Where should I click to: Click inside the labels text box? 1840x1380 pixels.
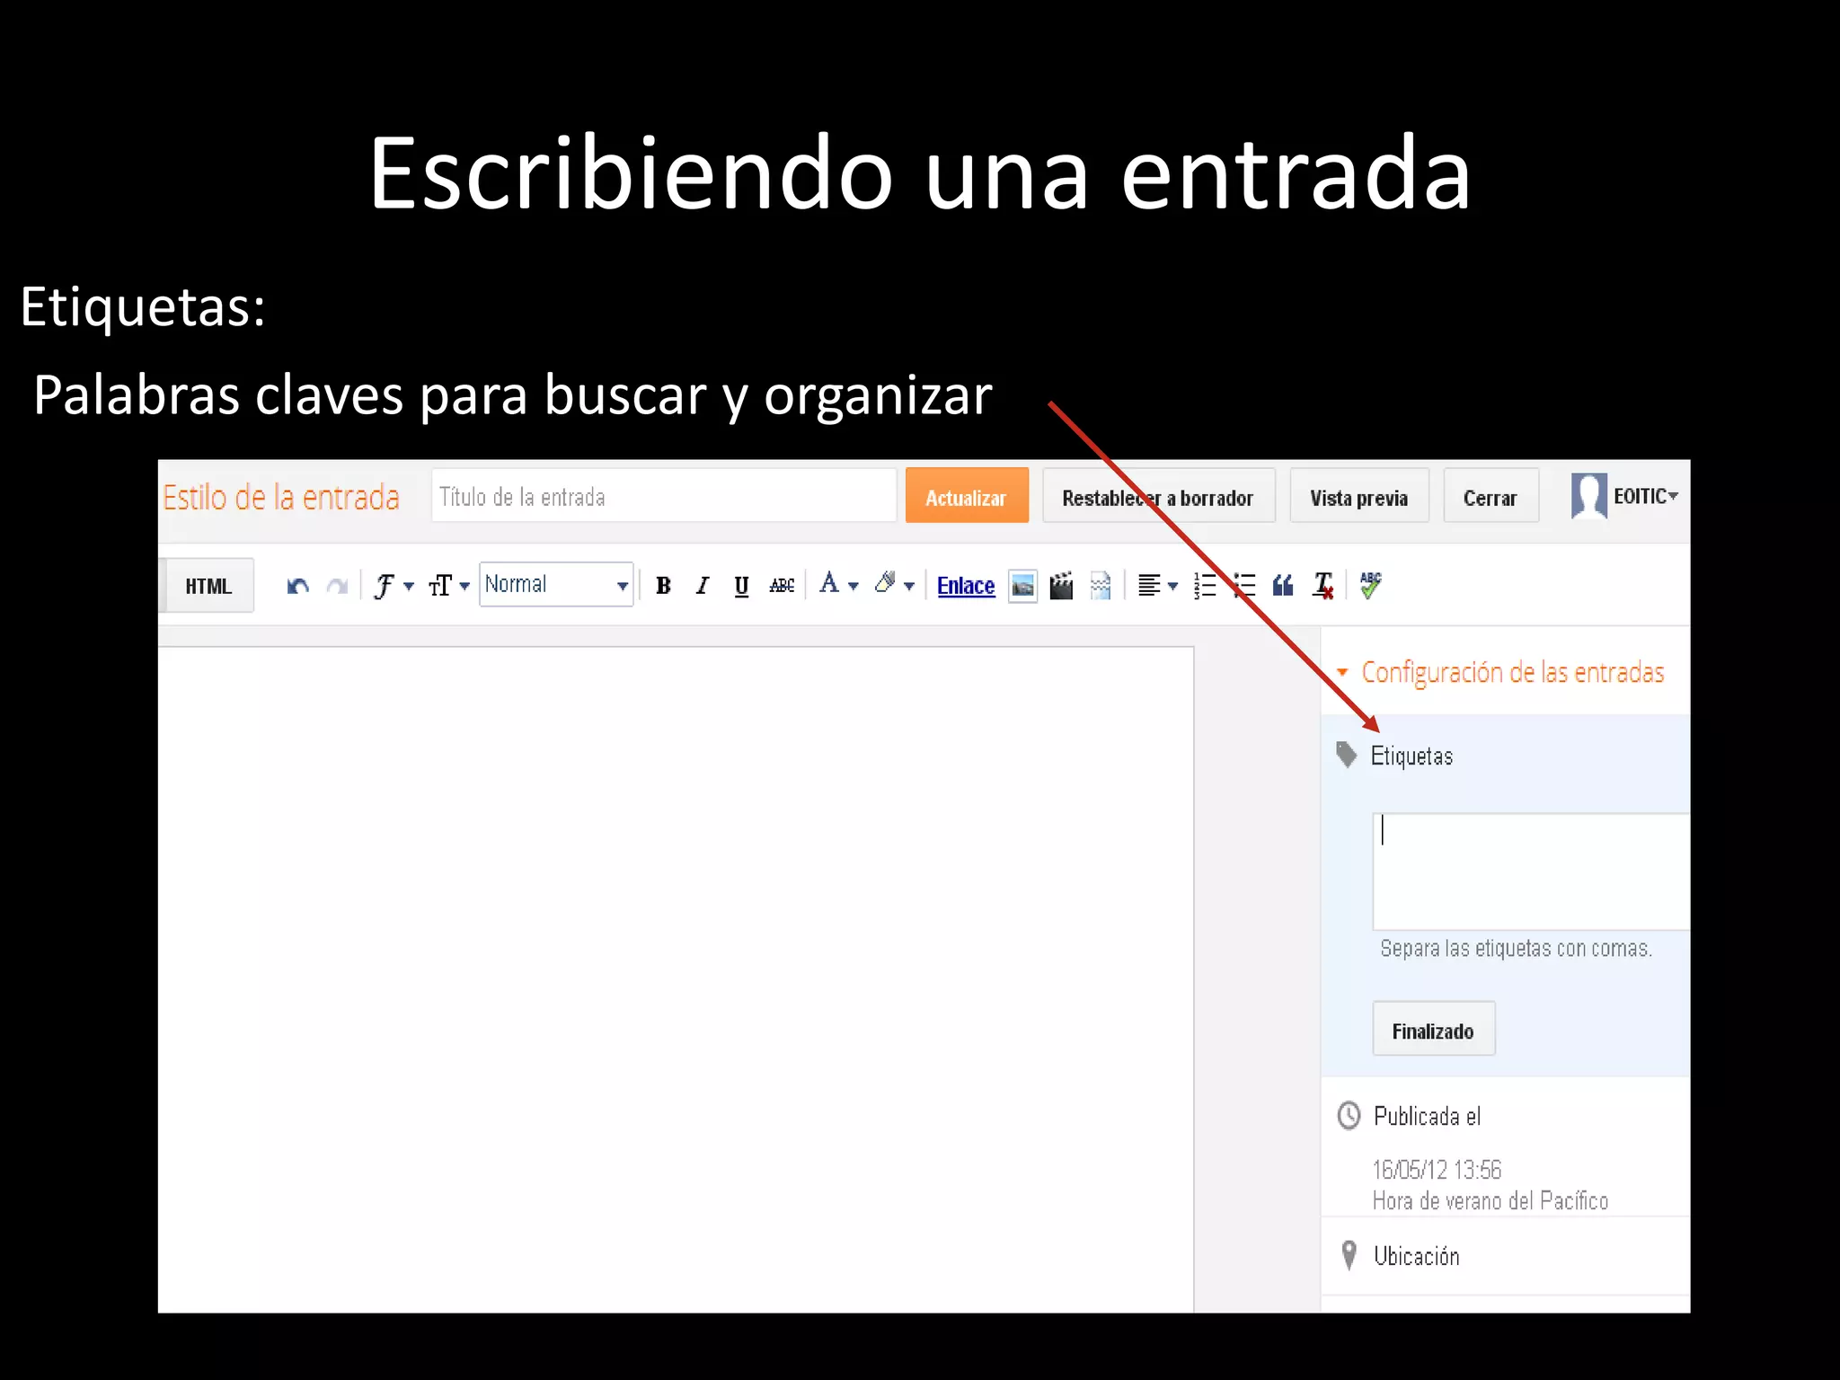(1531, 871)
